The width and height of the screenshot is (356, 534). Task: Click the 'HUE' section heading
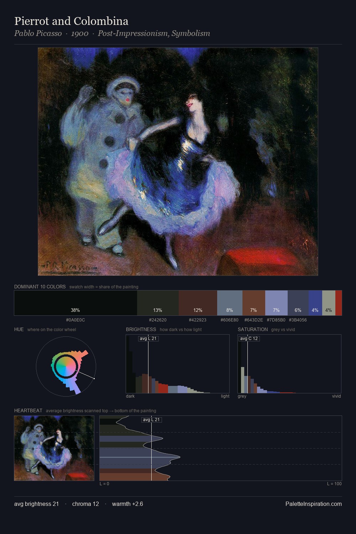[19, 329]
